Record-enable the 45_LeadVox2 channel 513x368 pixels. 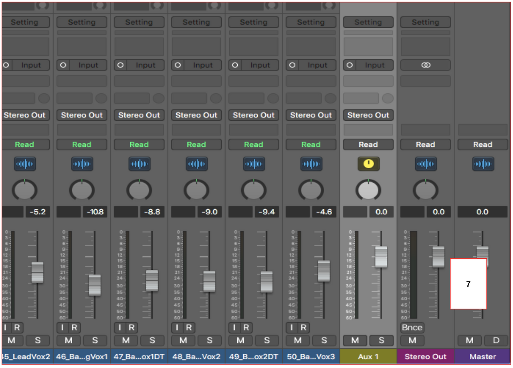tap(17, 328)
